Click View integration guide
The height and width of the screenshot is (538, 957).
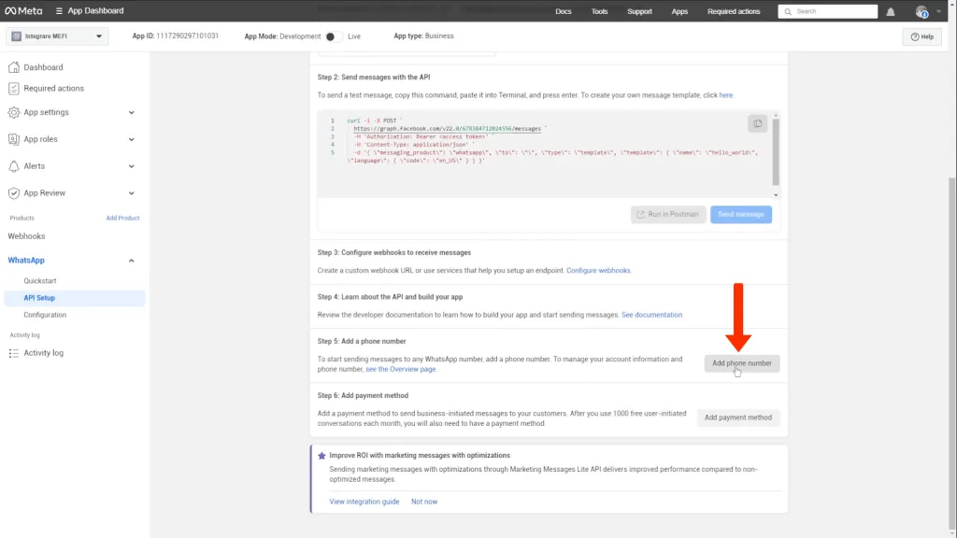tap(364, 502)
